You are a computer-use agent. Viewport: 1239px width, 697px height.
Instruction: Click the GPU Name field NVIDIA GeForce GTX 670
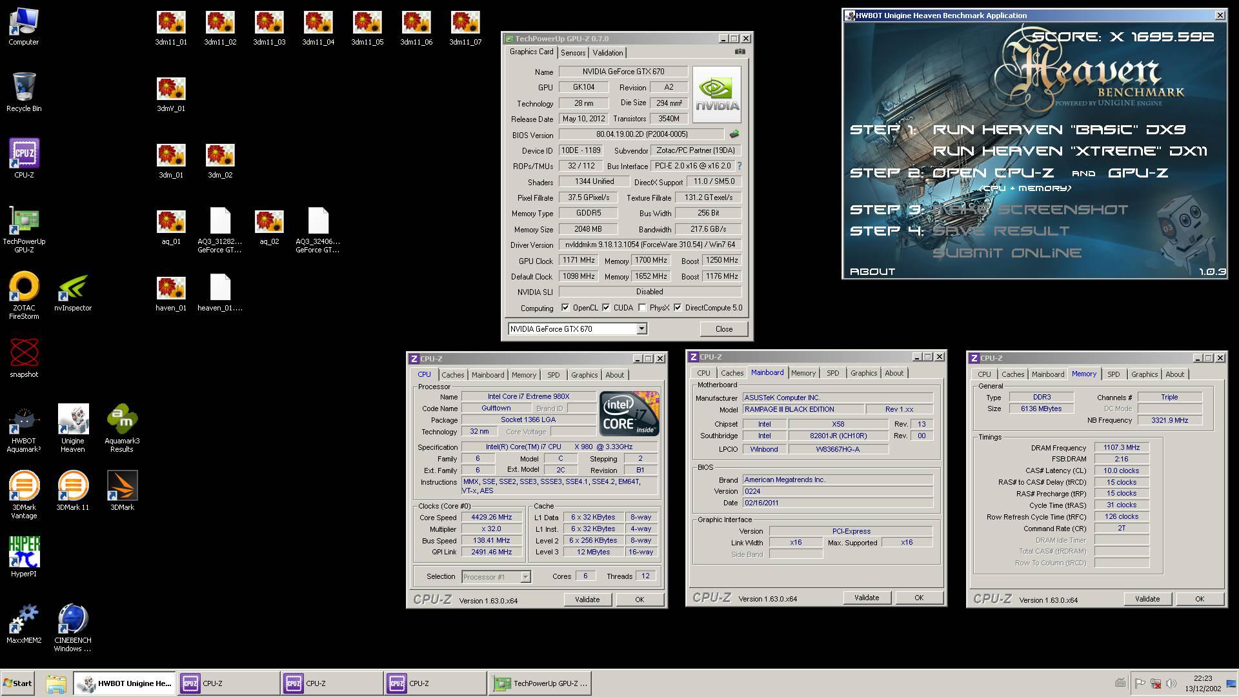coord(623,72)
